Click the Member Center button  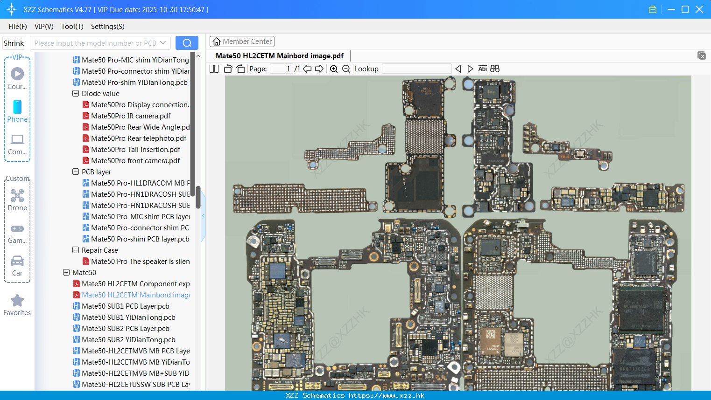242,41
